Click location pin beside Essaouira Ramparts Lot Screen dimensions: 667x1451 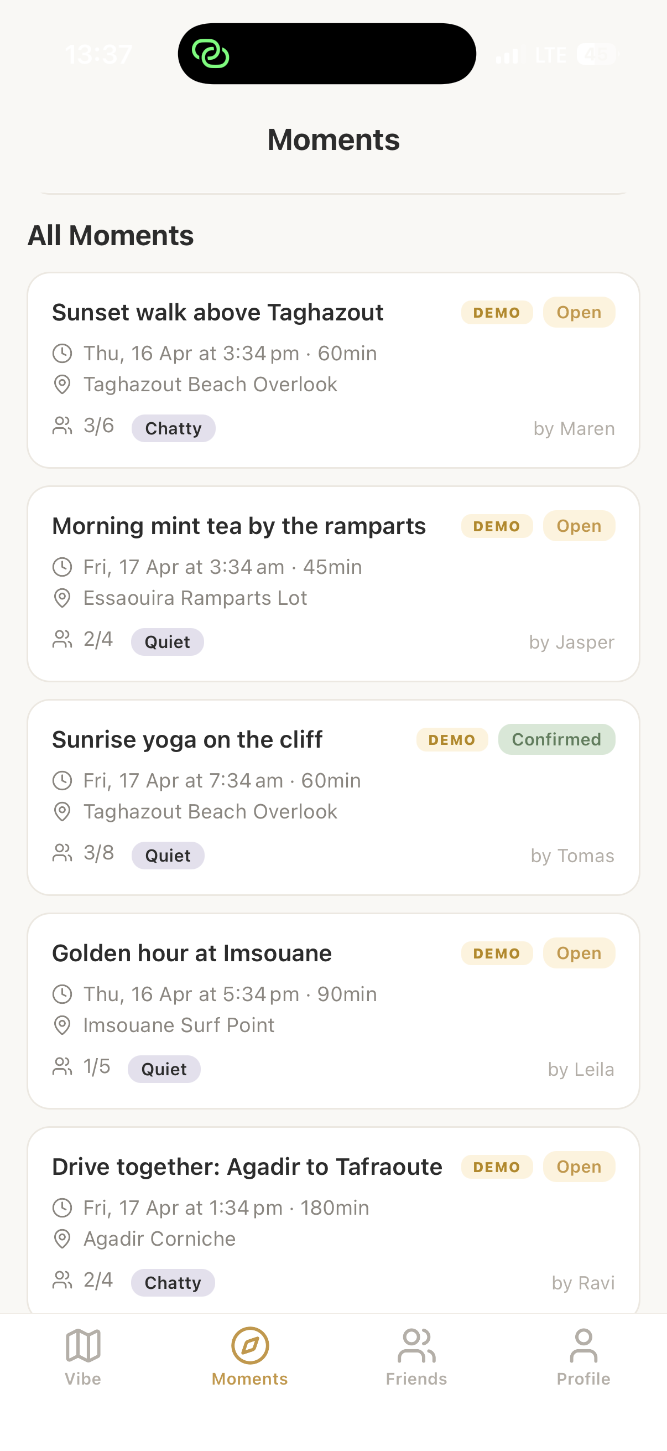point(62,598)
